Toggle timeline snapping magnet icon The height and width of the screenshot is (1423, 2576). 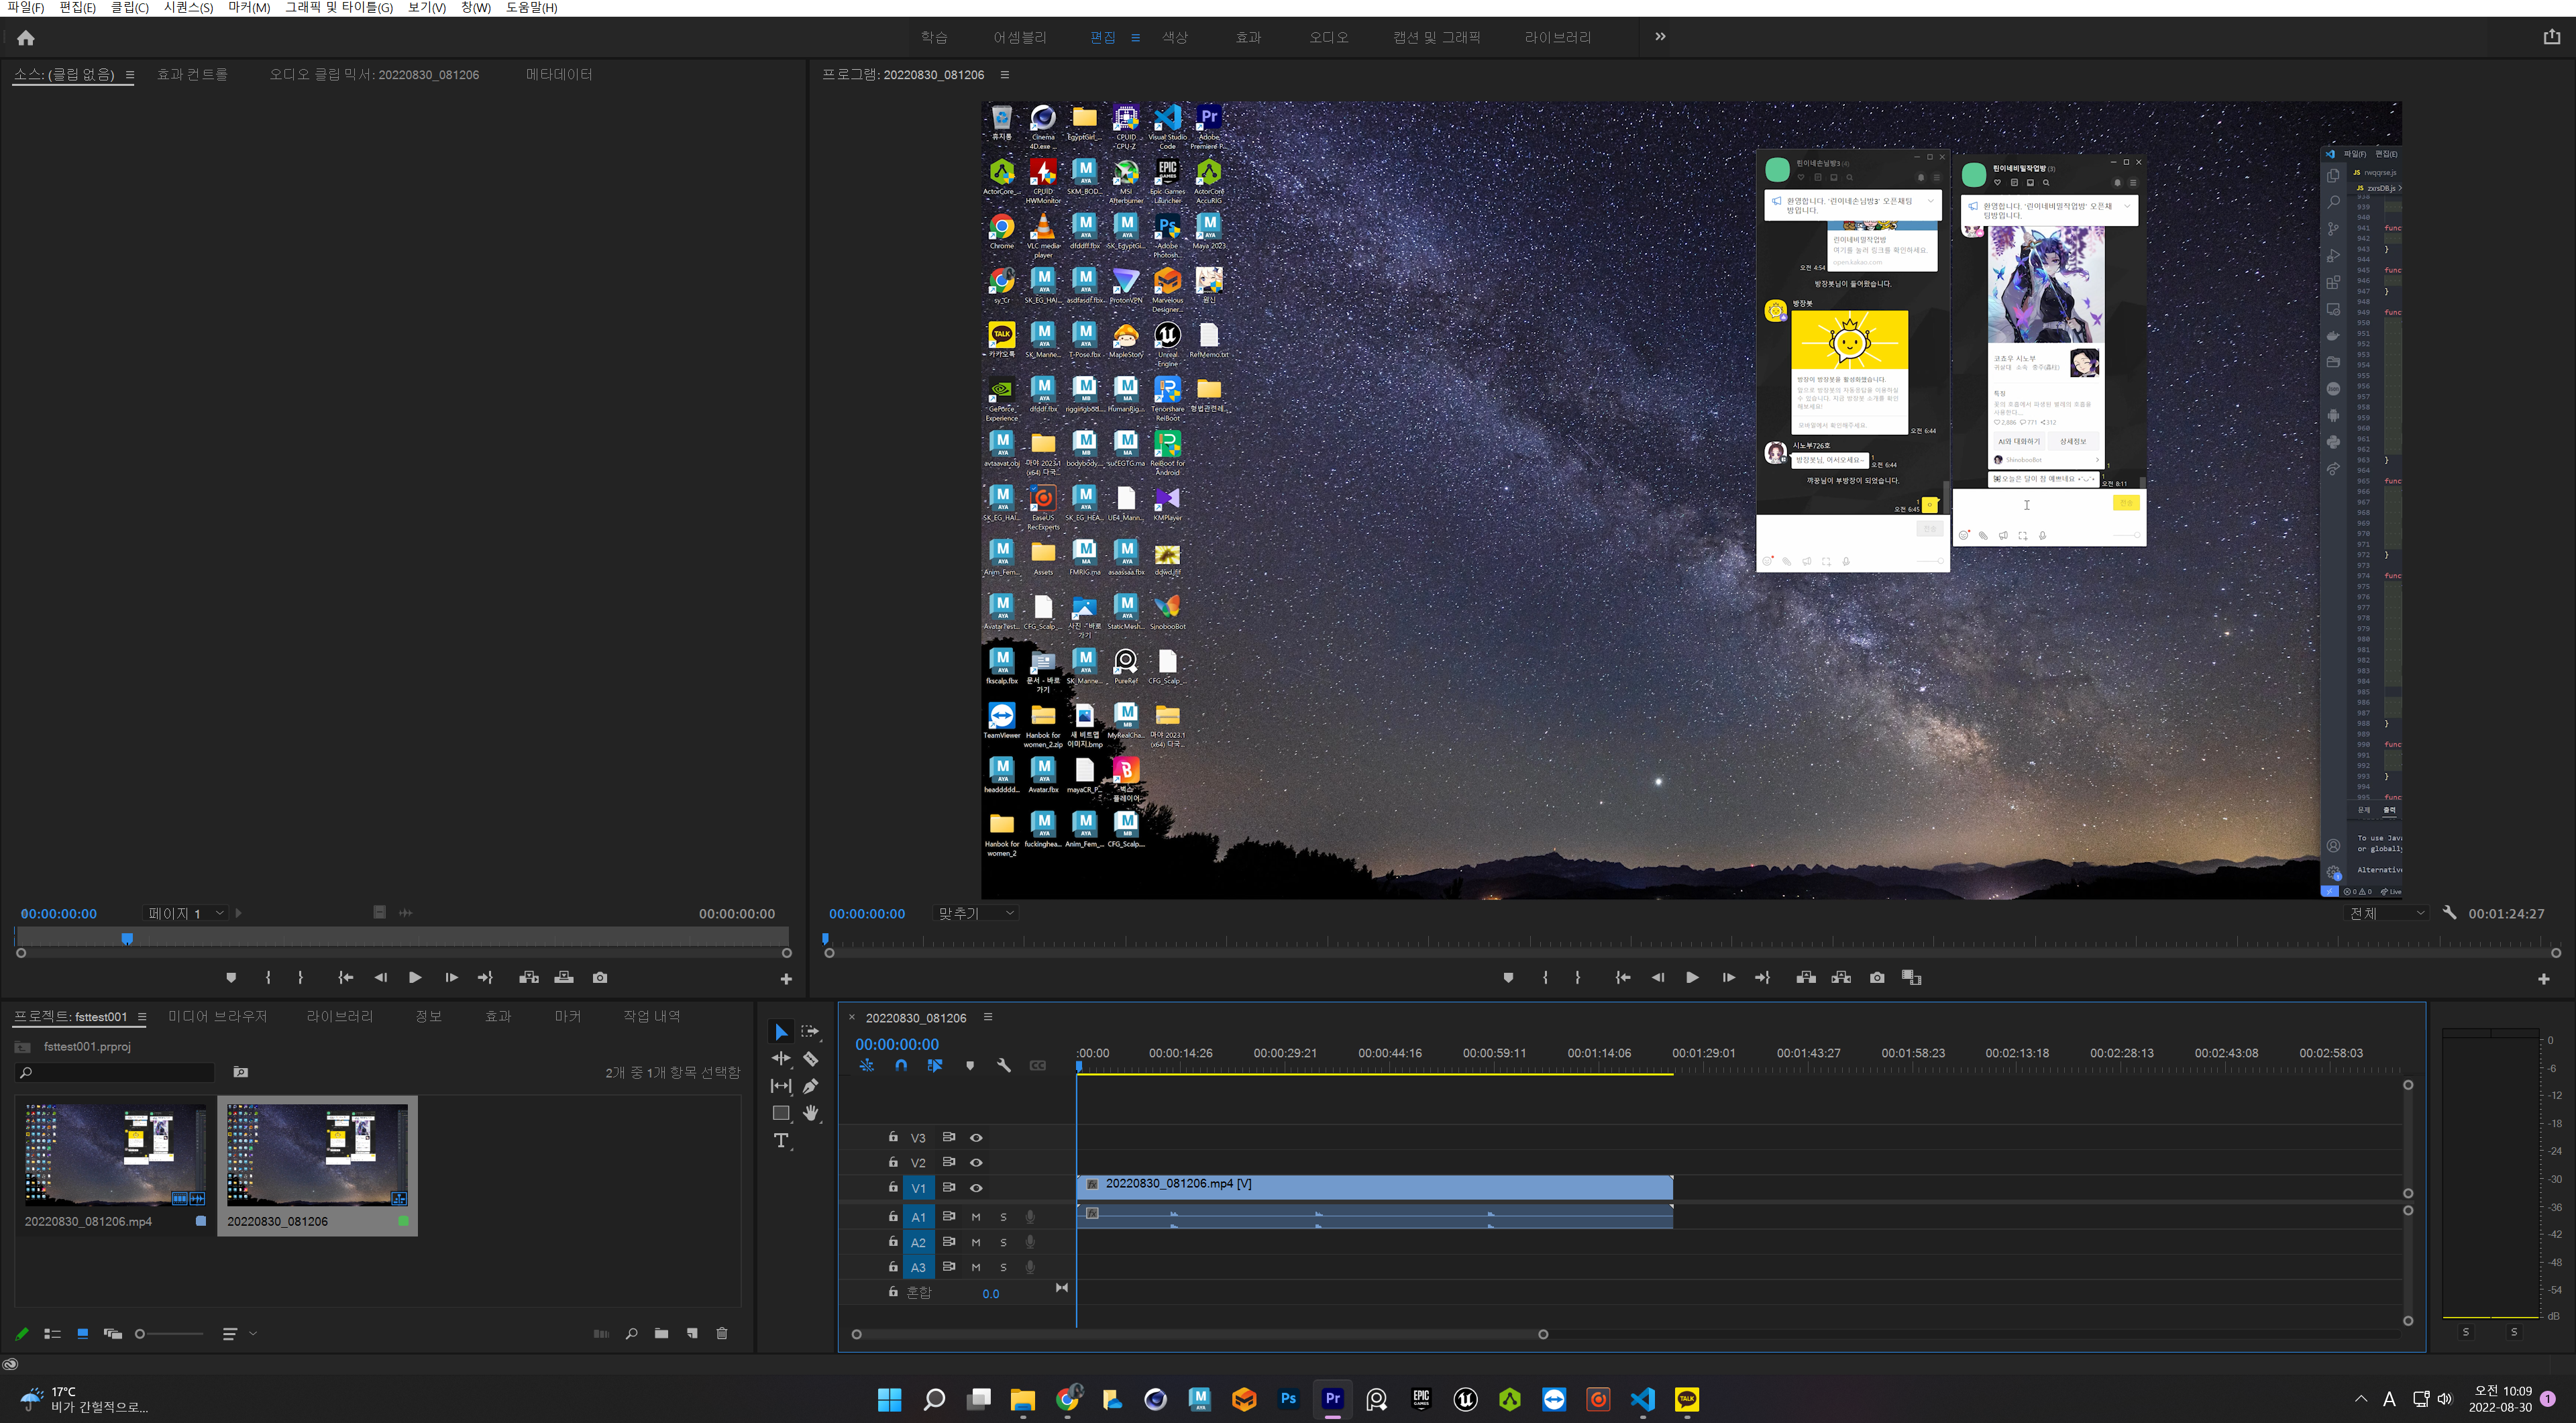[x=901, y=1066]
